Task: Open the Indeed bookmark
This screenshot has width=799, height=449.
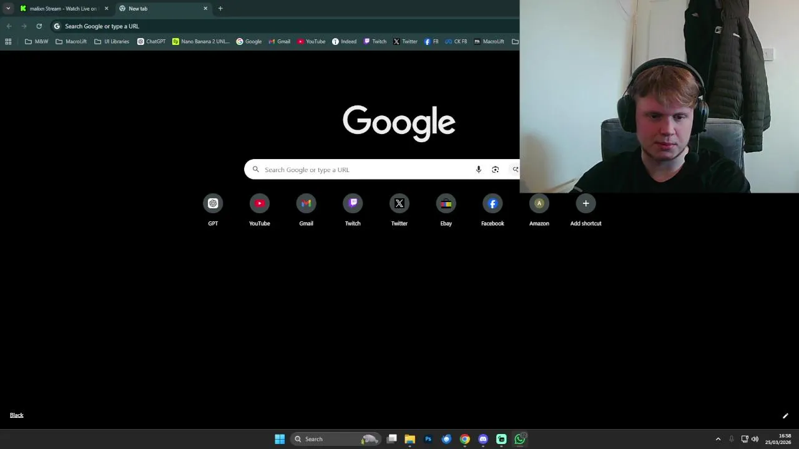Action: 345,42
